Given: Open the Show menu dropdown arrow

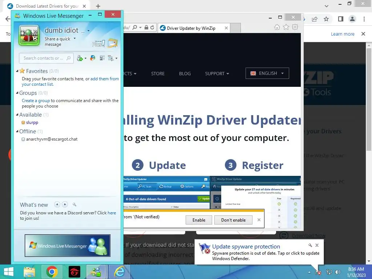Looking at the screenshot, I should click(x=116, y=58).
